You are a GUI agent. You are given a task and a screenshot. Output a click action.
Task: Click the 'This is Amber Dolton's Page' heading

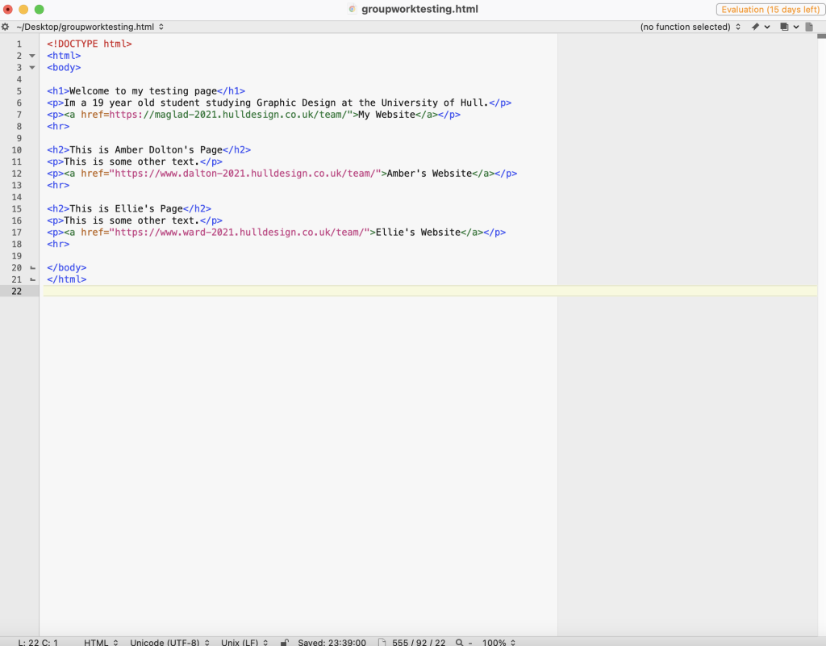(x=146, y=149)
